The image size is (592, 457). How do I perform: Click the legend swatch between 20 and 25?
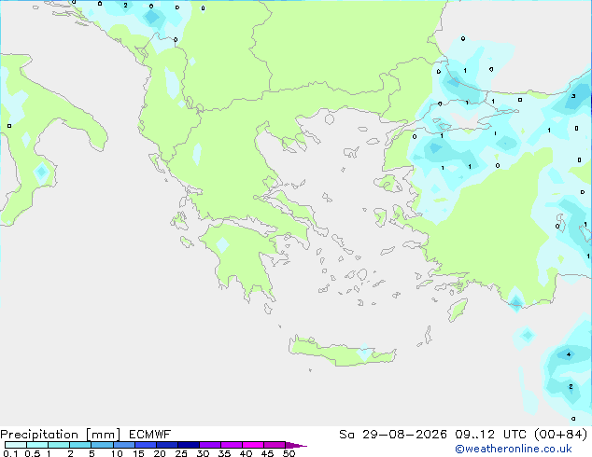click(167, 445)
